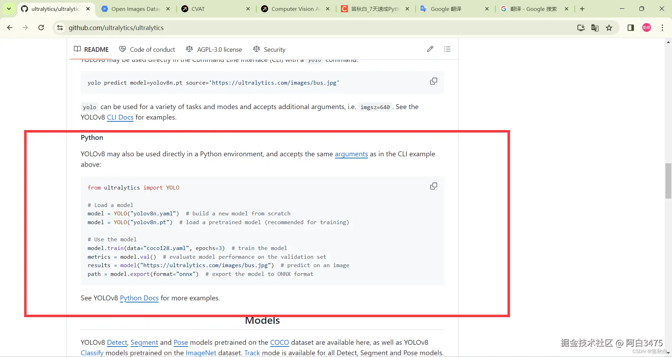Click the 'imgsz=640' inline code
Viewport: 672px width, 357px height.
pyautogui.click(x=375, y=107)
